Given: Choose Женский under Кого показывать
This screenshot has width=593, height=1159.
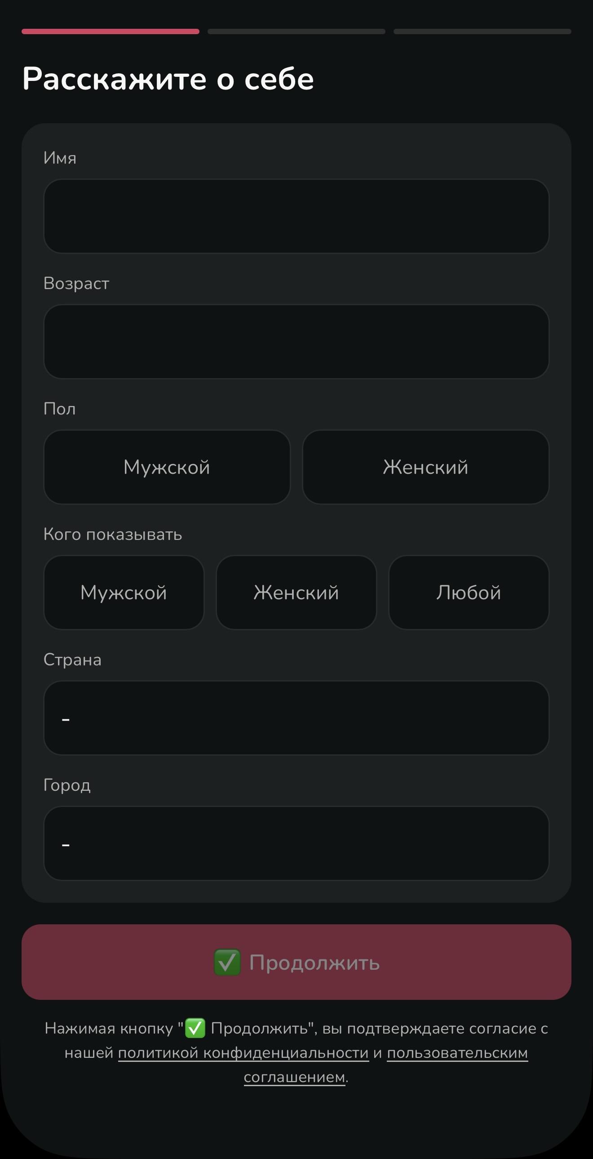Looking at the screenshot, I should point(296,593).
